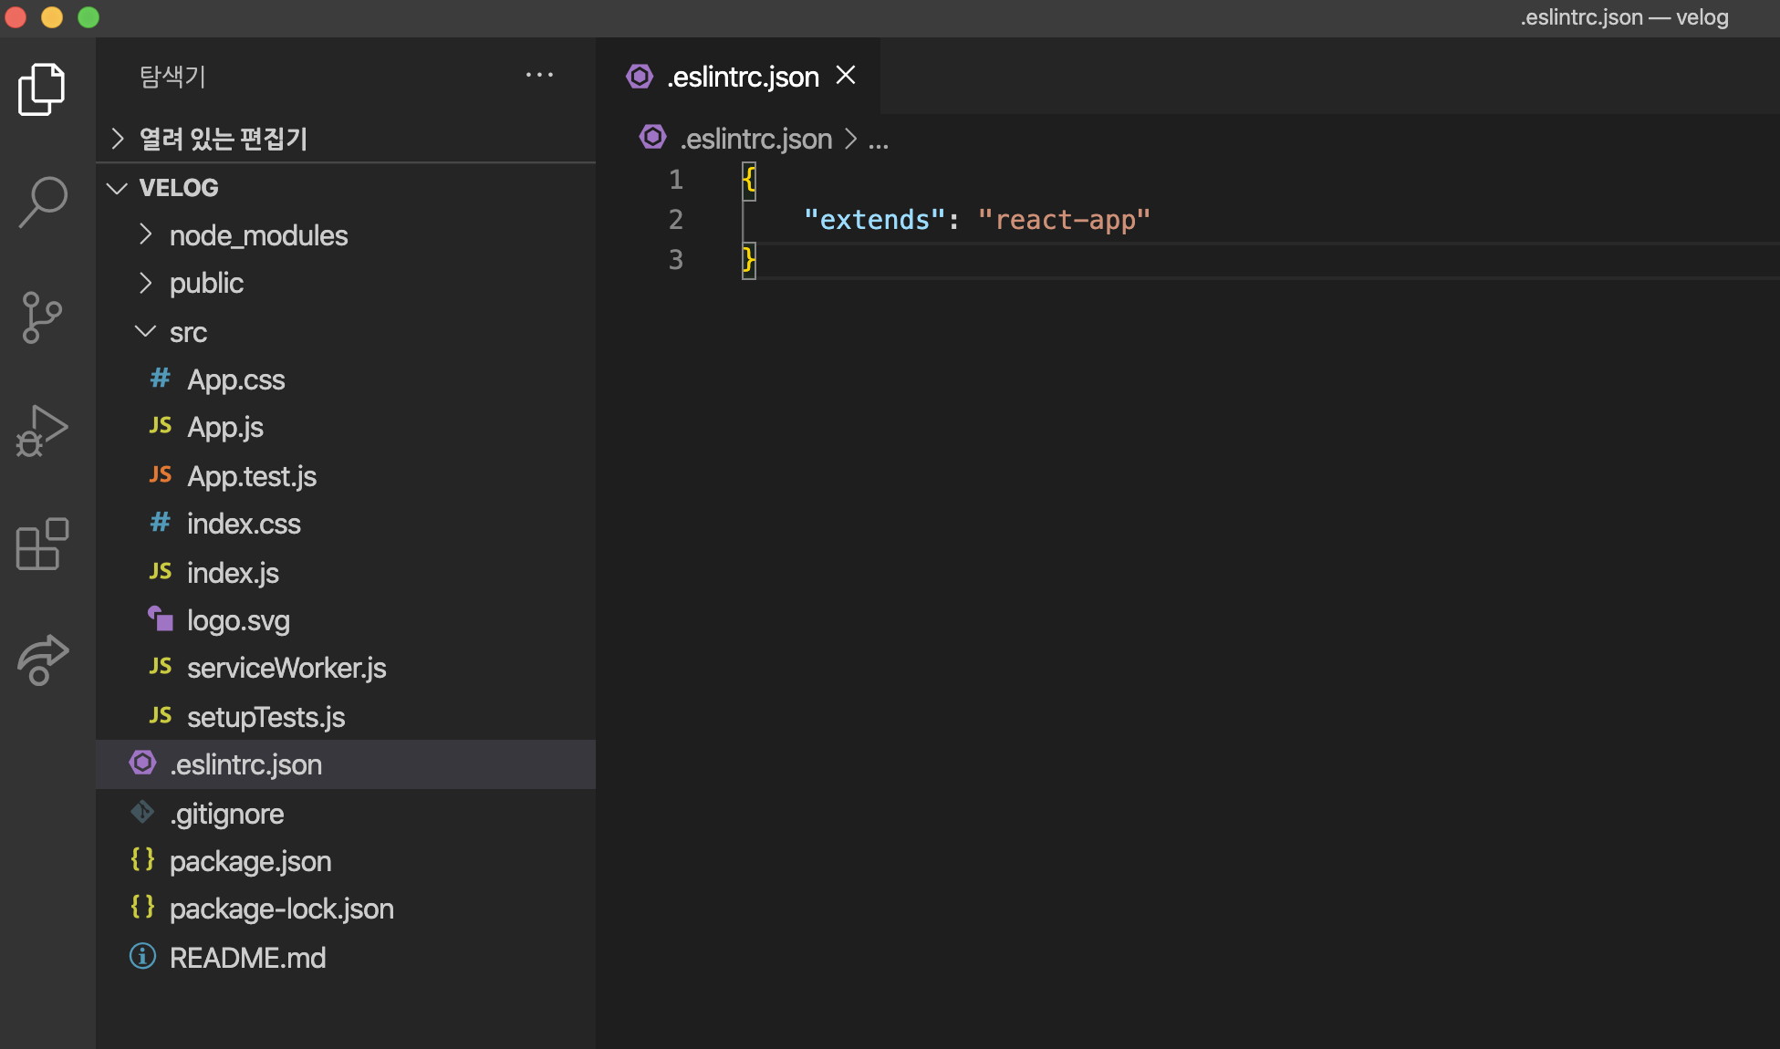Image resolution: width=1780 pixels, height=1049 pixels.
Task: Expand the node_modules folder
Action: (x=346, y=235)
